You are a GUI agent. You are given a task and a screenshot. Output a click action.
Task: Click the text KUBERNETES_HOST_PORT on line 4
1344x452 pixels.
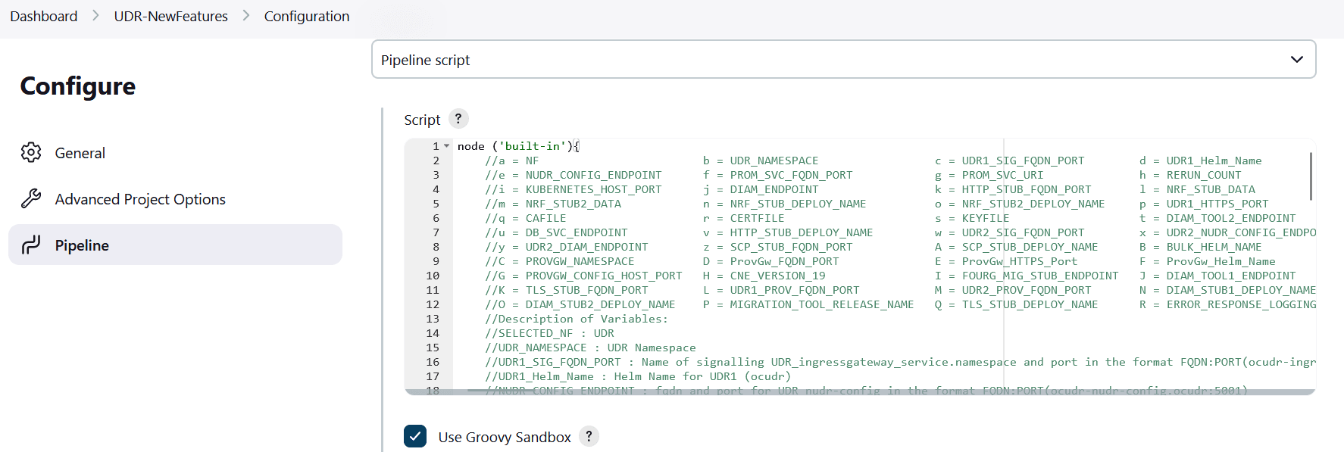(x=594, y=189)
